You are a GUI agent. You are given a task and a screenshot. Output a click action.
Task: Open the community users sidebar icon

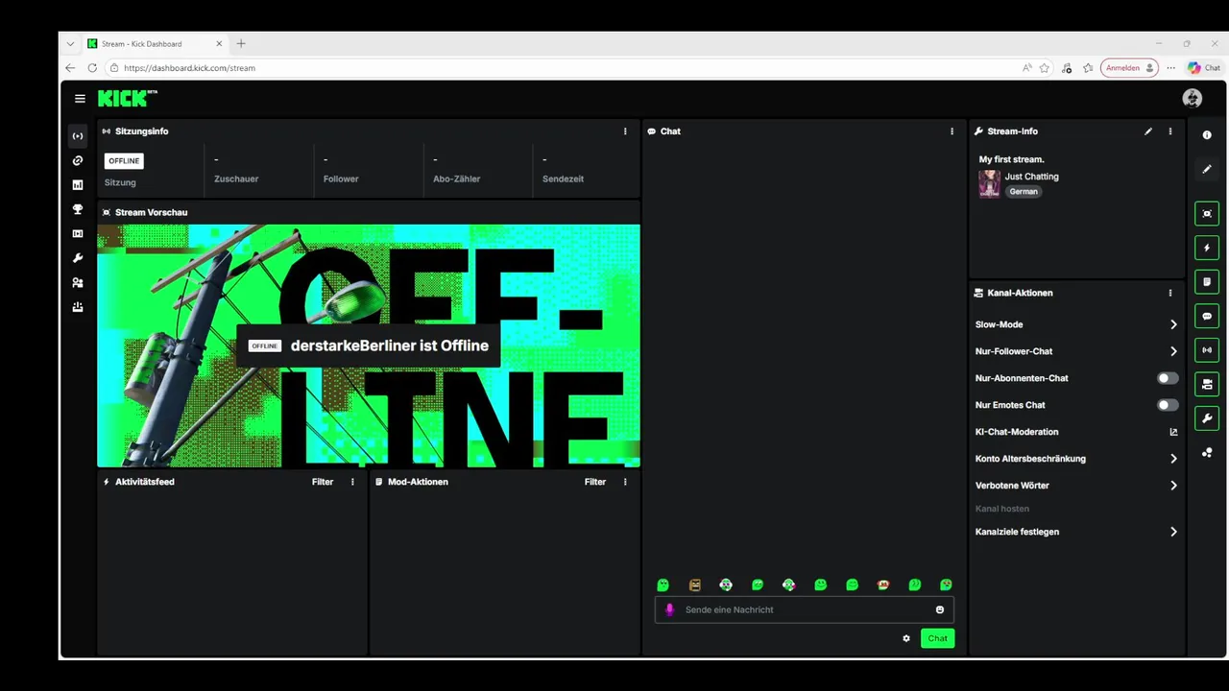point(78,283)
